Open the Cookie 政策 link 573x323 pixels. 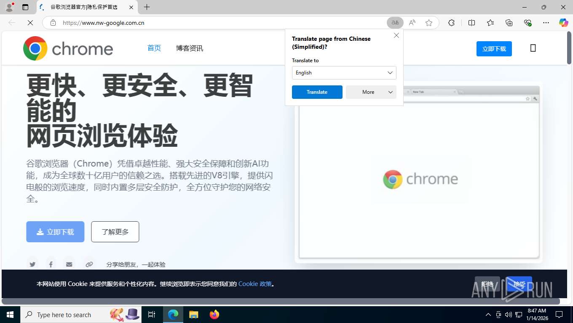[255, 284]
